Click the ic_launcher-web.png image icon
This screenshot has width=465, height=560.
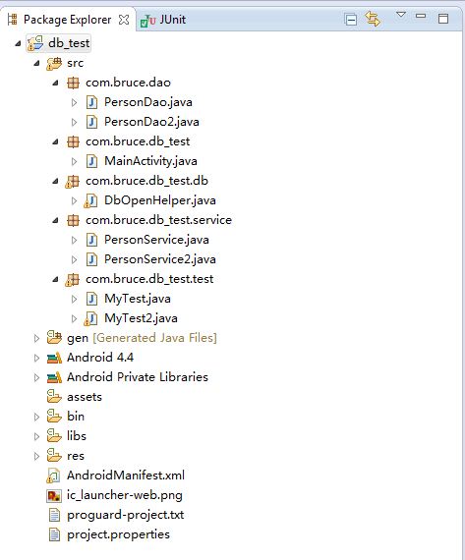(54, 496)
